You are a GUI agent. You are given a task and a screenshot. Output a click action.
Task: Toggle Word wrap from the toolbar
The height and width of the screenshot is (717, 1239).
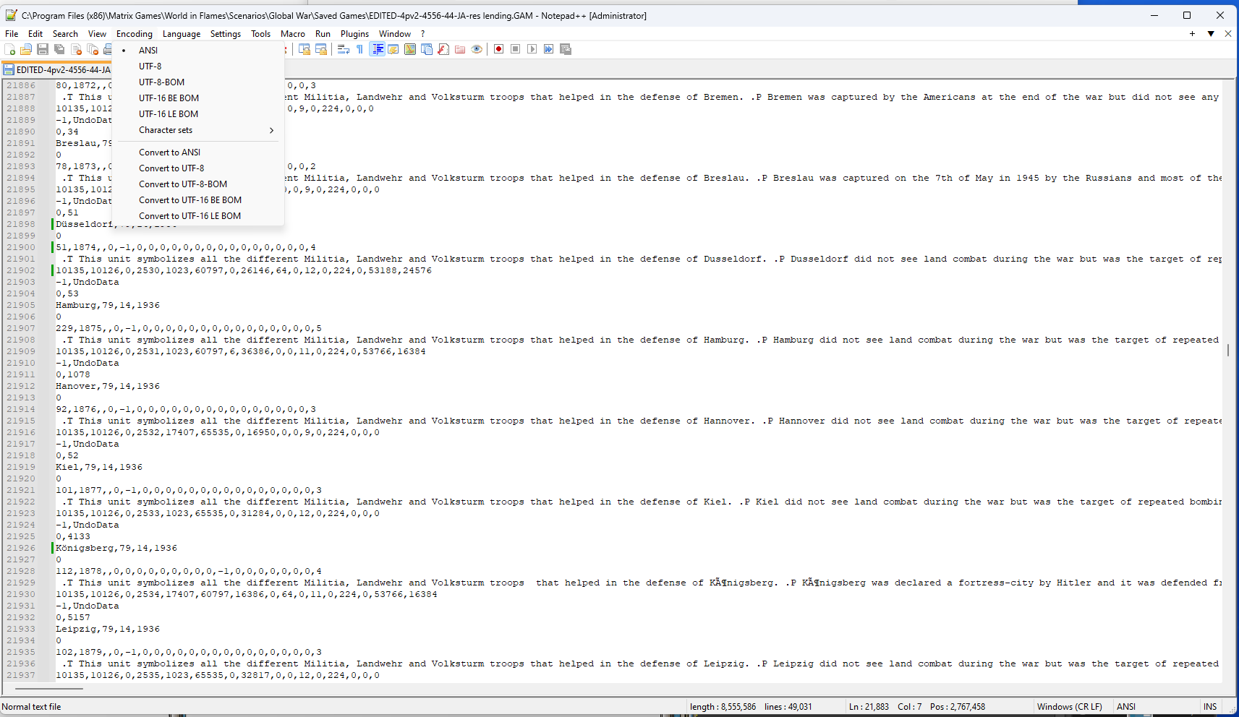click(344, 49)
